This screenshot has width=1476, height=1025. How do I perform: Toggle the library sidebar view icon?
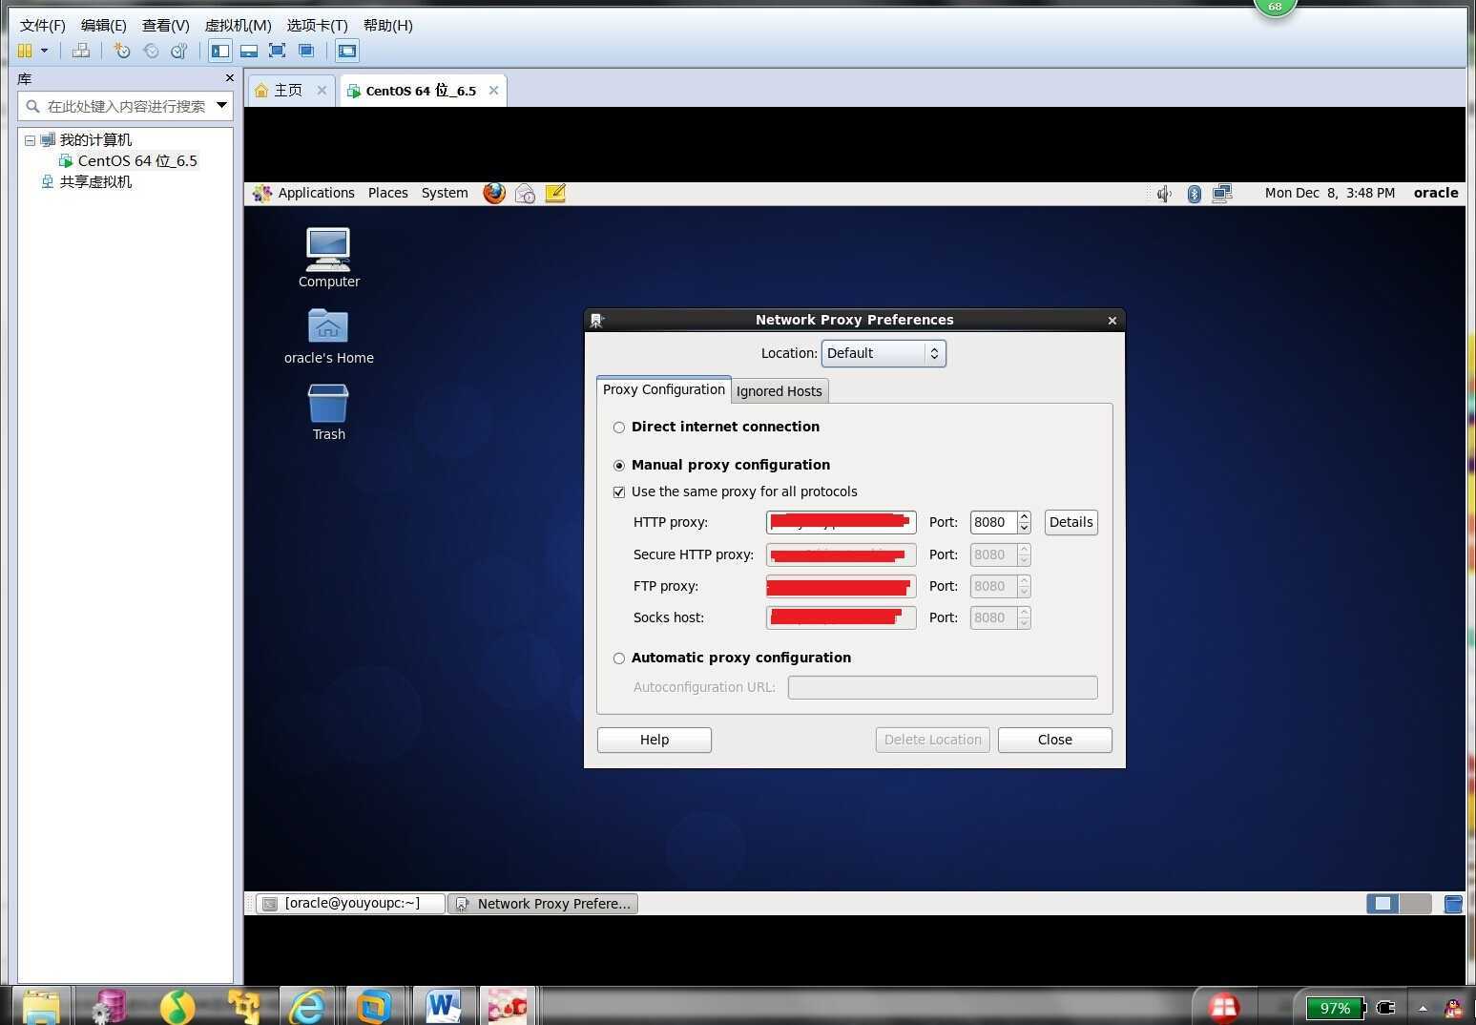tap(220, 51)
